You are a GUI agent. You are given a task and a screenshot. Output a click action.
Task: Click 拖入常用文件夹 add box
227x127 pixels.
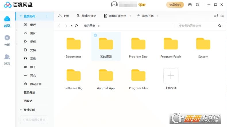point(34,120)
